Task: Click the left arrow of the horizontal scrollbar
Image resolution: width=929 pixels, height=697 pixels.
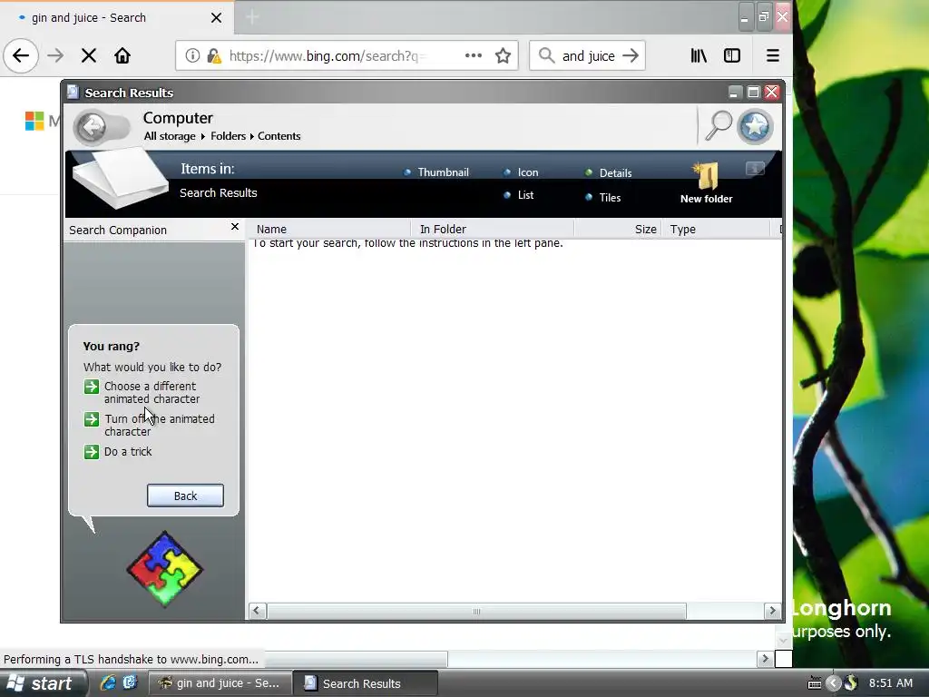Action: click(257, 611)
